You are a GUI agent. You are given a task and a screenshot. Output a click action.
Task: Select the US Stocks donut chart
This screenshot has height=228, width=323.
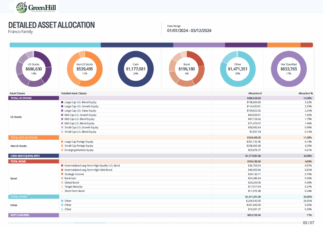(x=34, y=69)
